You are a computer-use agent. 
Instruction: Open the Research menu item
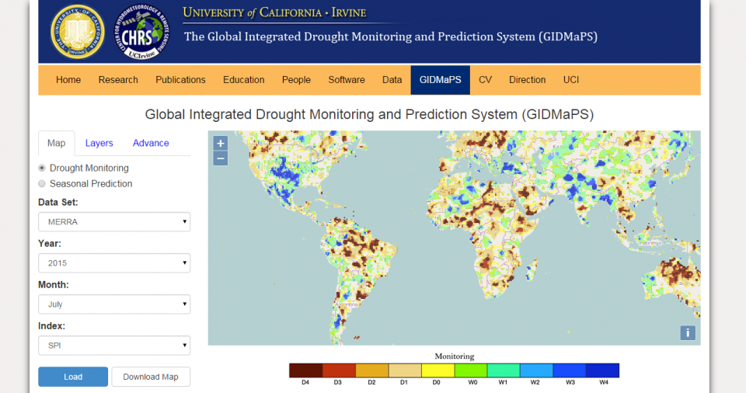[118, 80]
